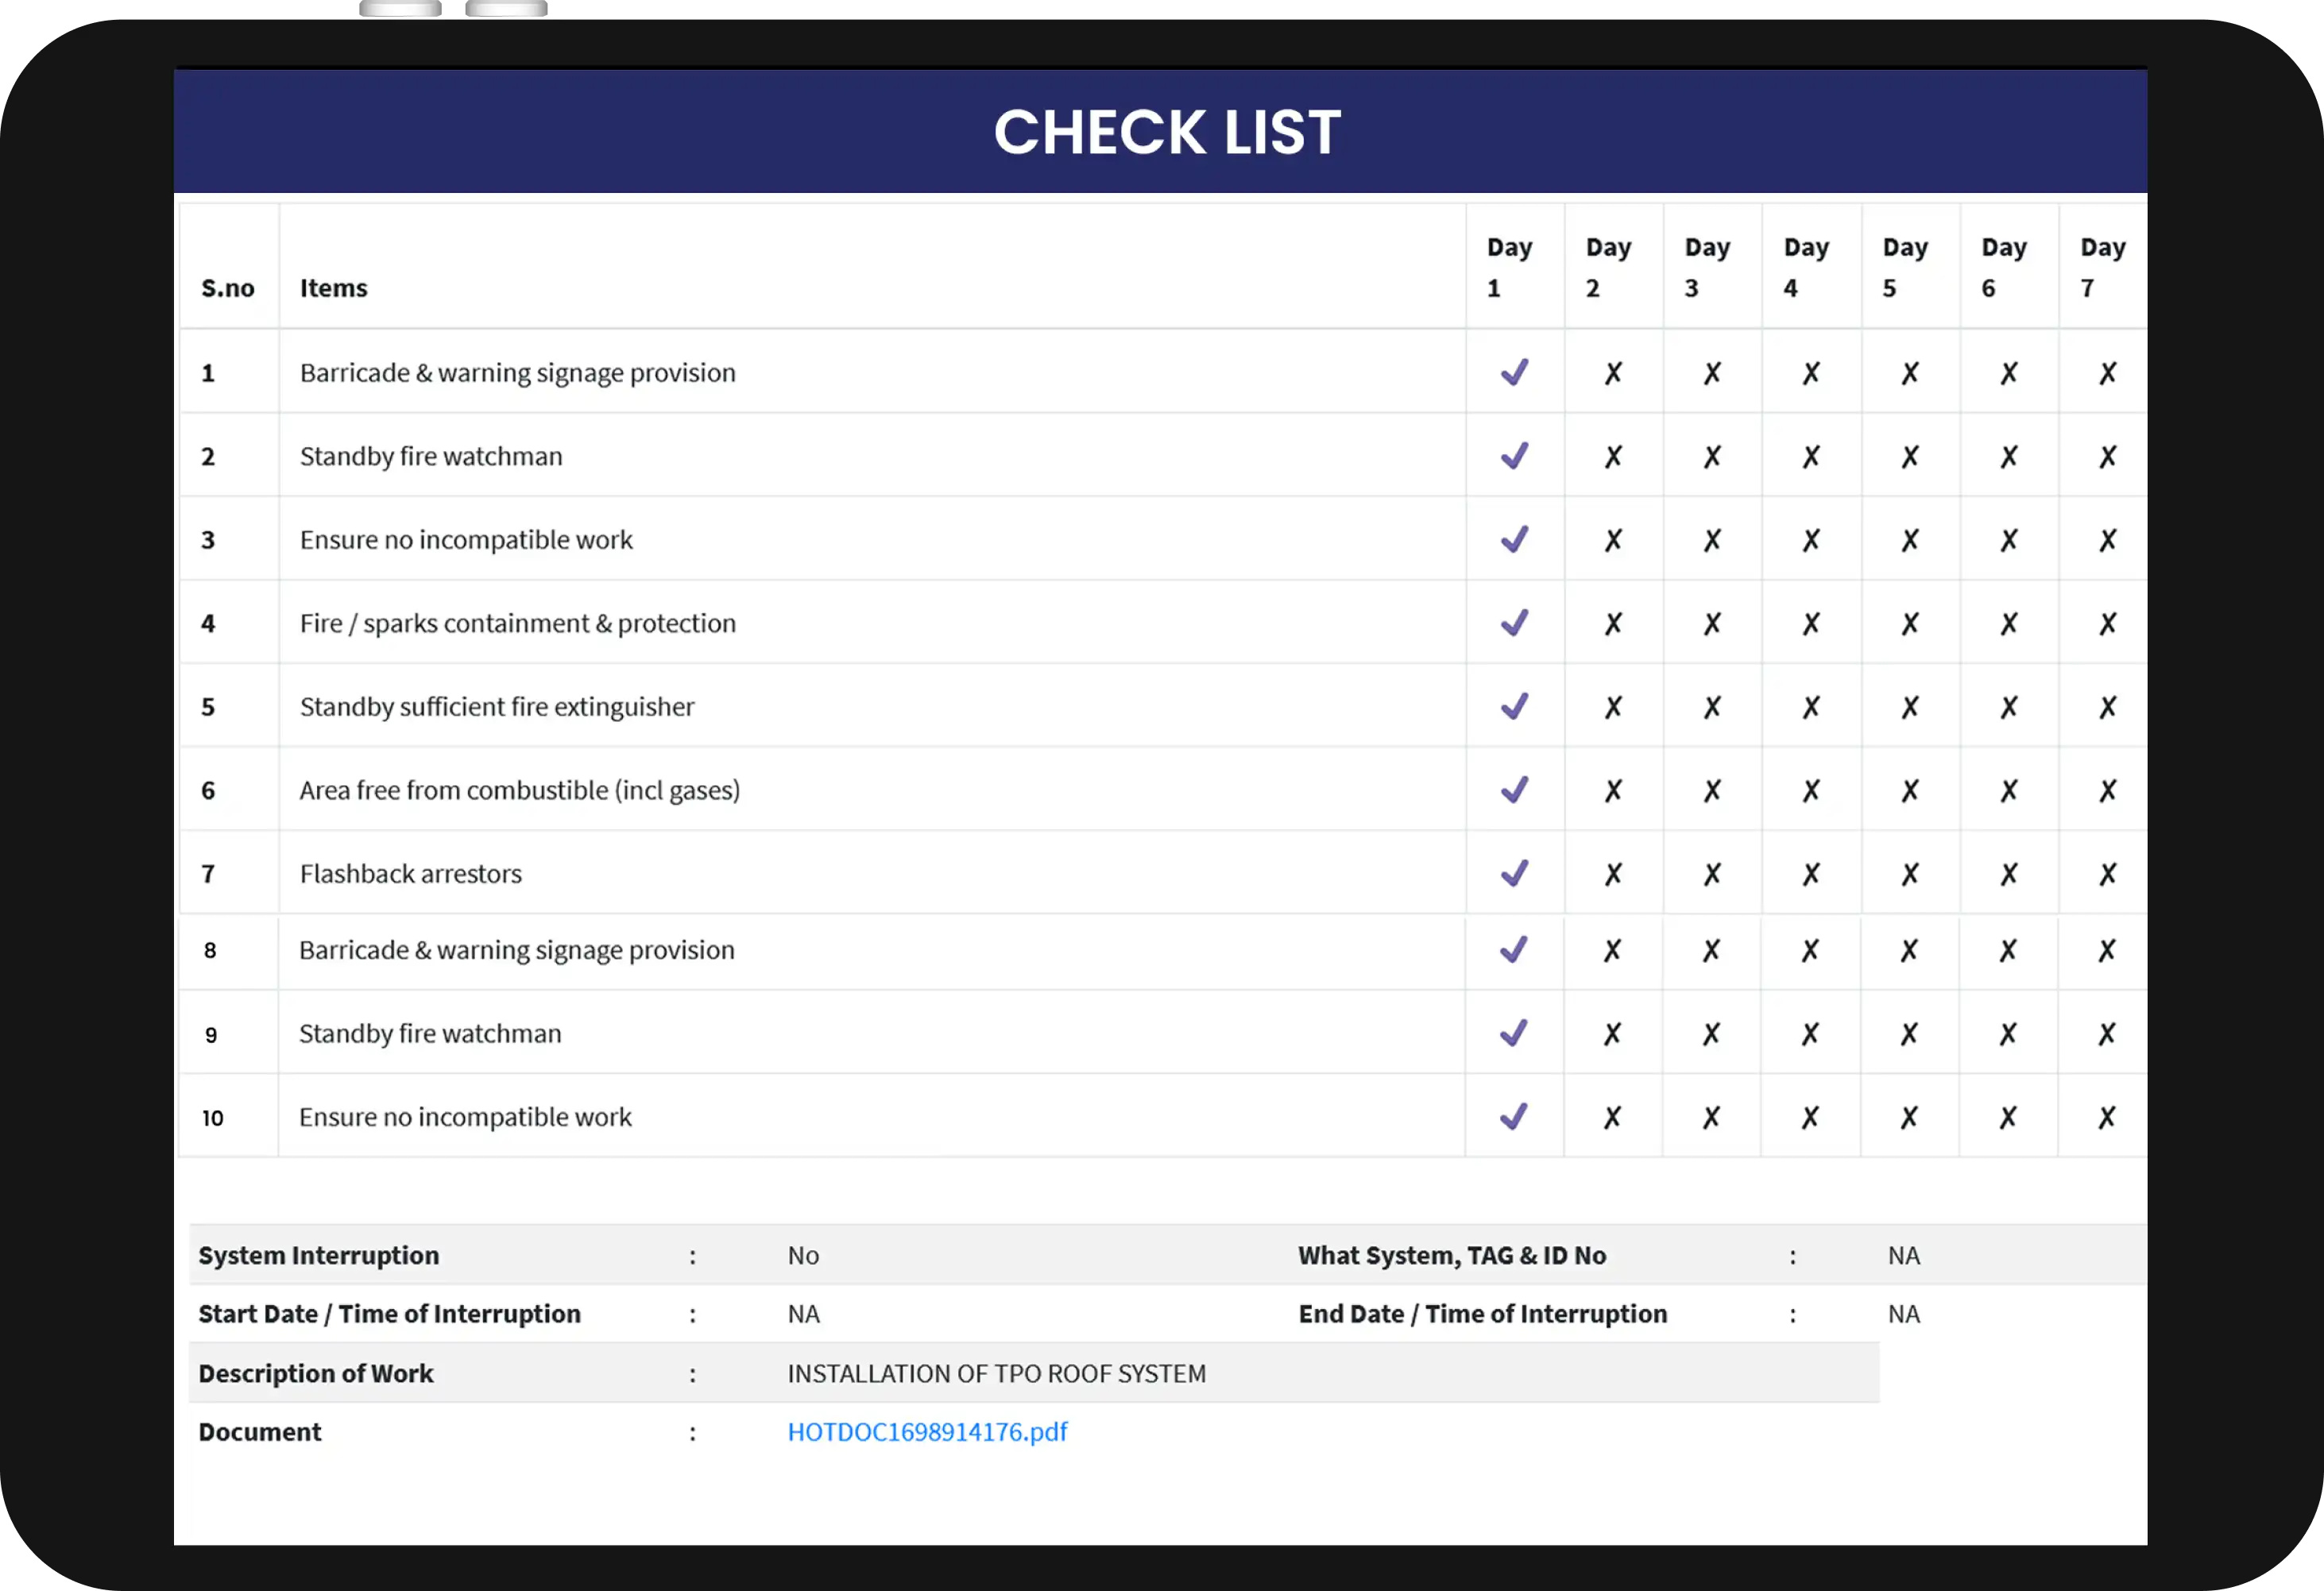Click Day 3 cross for Fire / sparks containment
Screen dimensions: 2324x1591
tap(1712, 624)
